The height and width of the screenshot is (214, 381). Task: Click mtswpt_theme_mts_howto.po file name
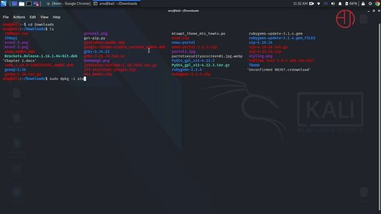(x=198, y=33)
